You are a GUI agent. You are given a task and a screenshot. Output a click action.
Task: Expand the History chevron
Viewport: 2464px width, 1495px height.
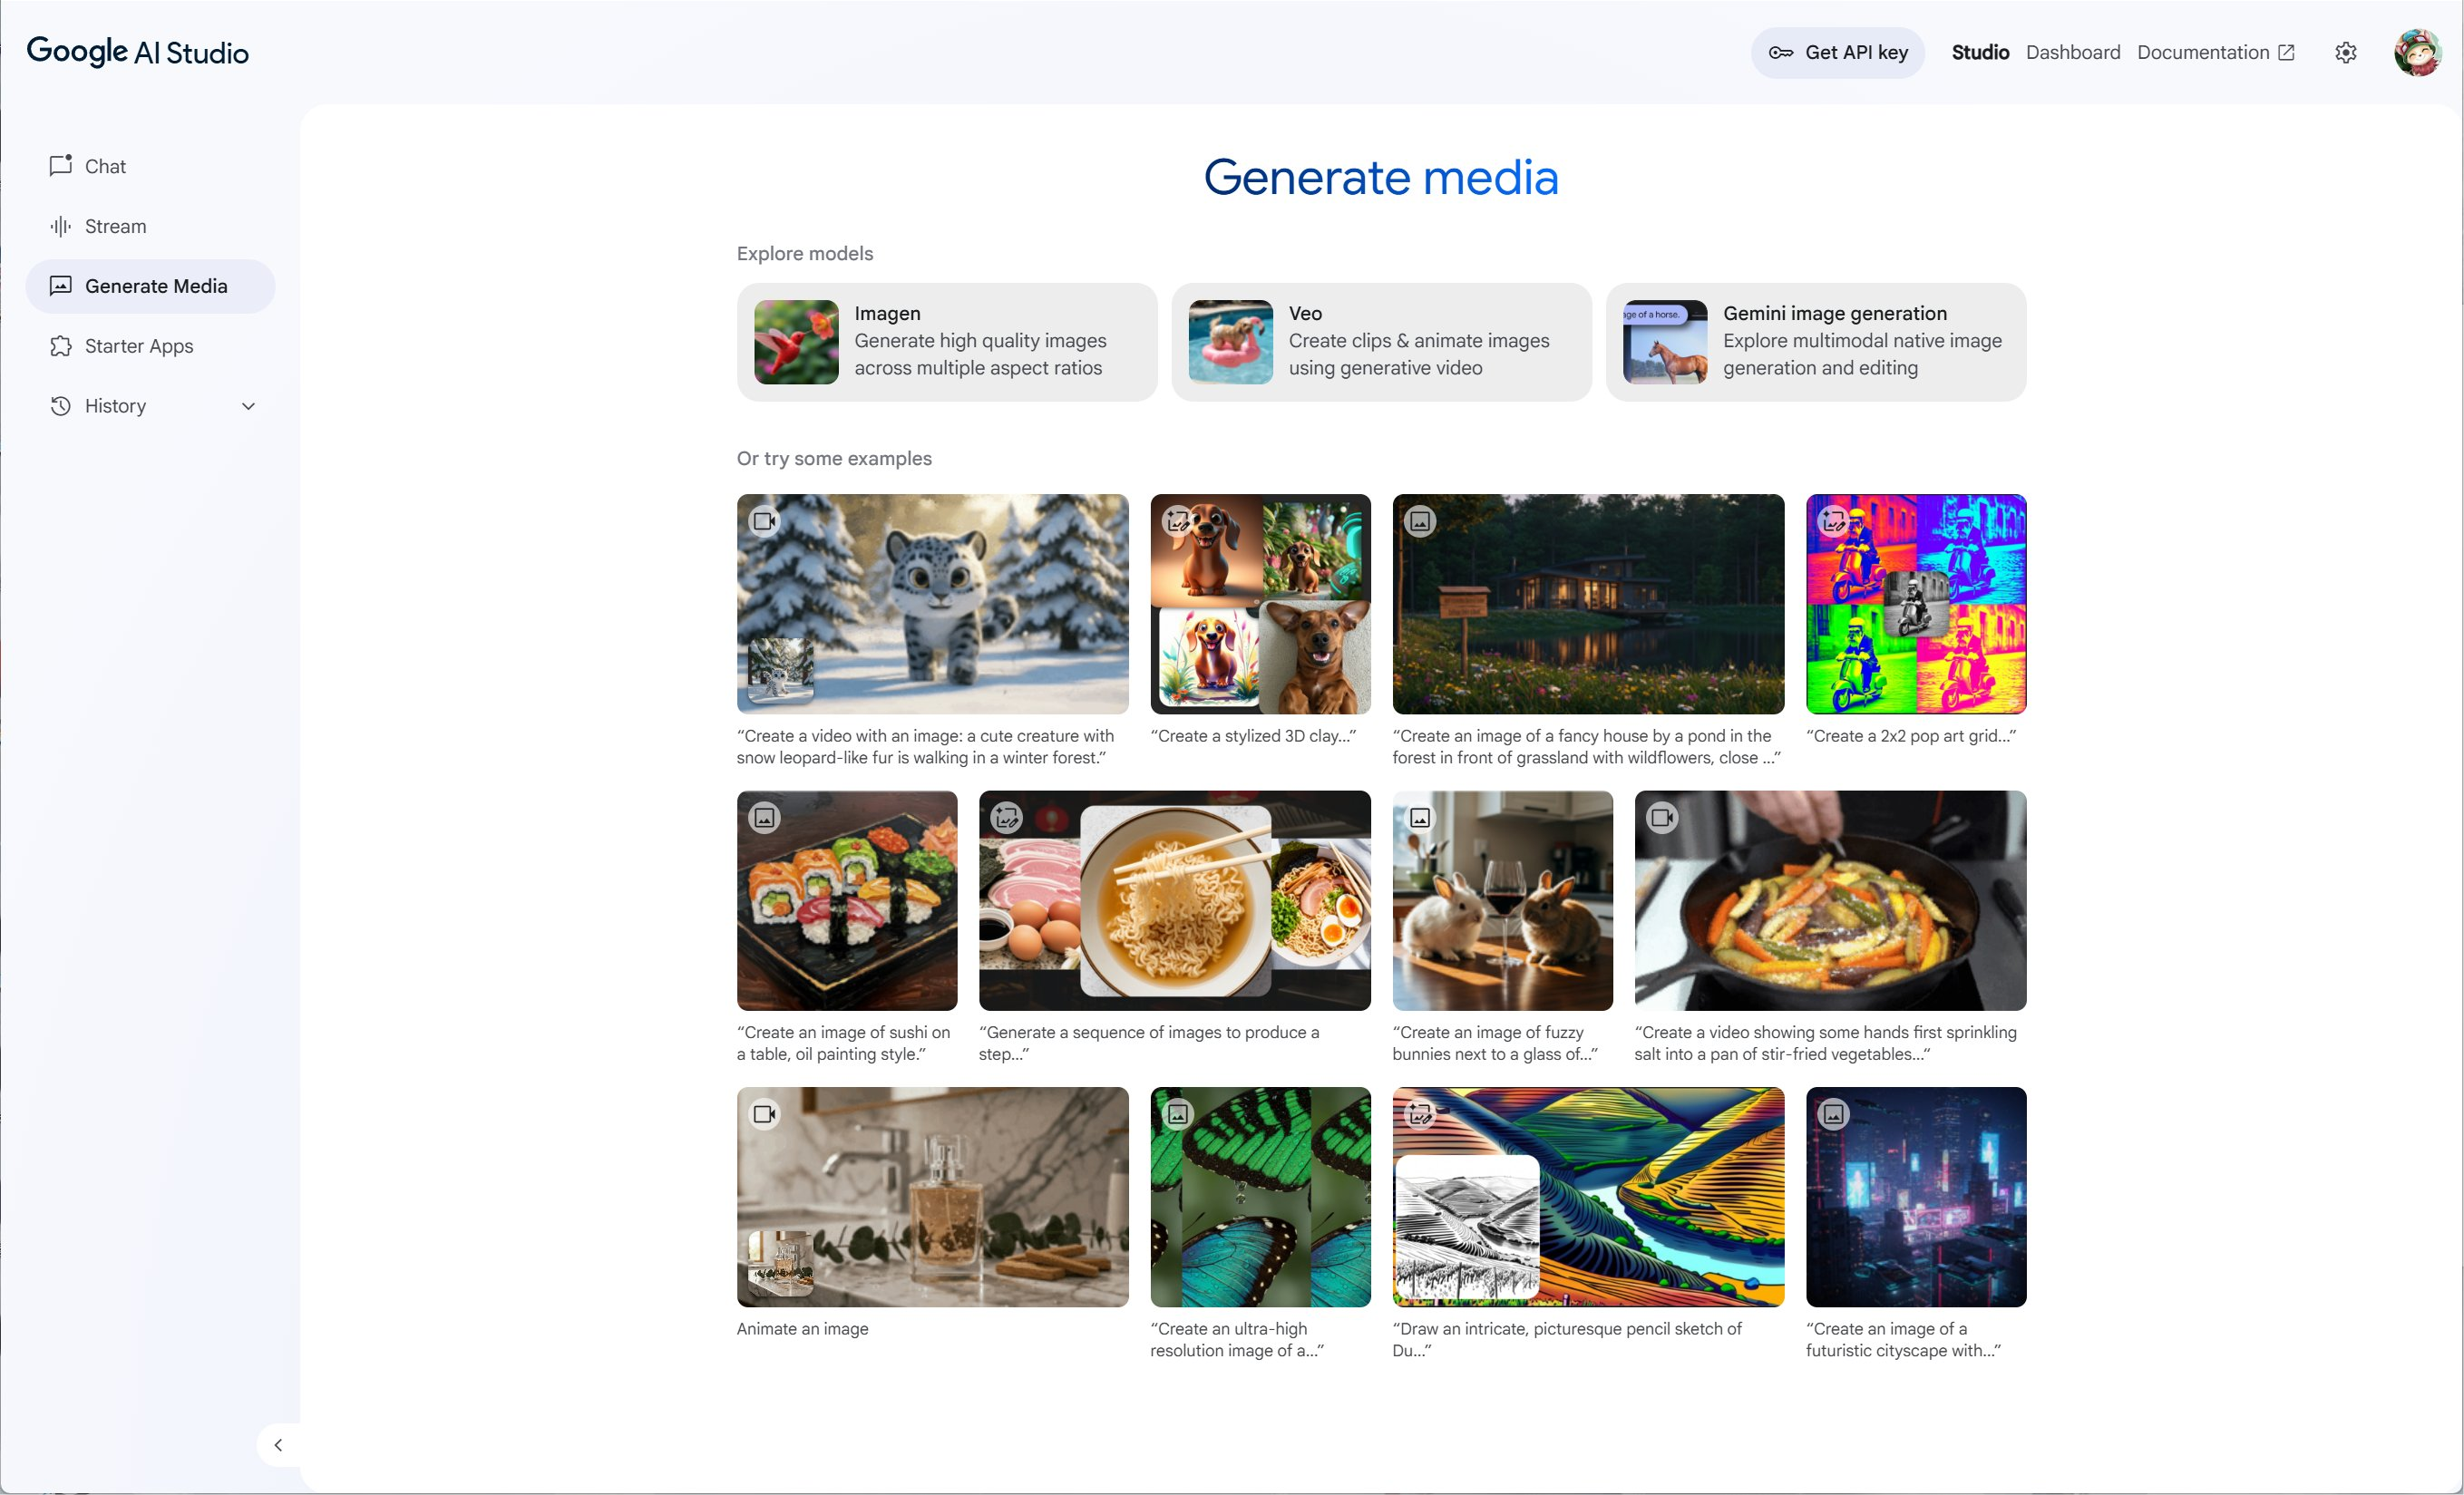249,406
